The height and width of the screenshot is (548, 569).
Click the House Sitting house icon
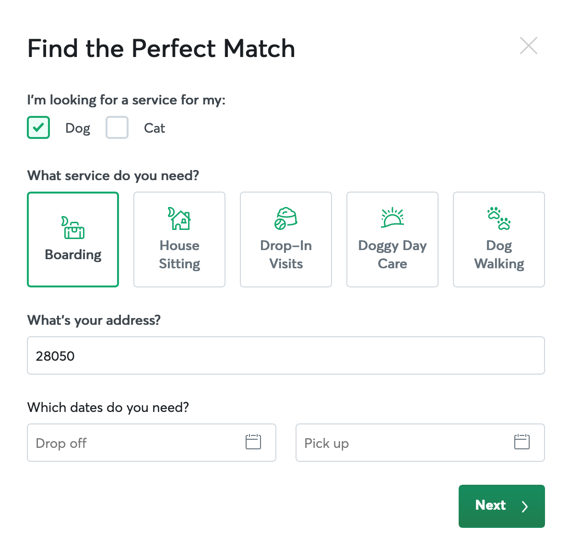(x=179, y=218)
